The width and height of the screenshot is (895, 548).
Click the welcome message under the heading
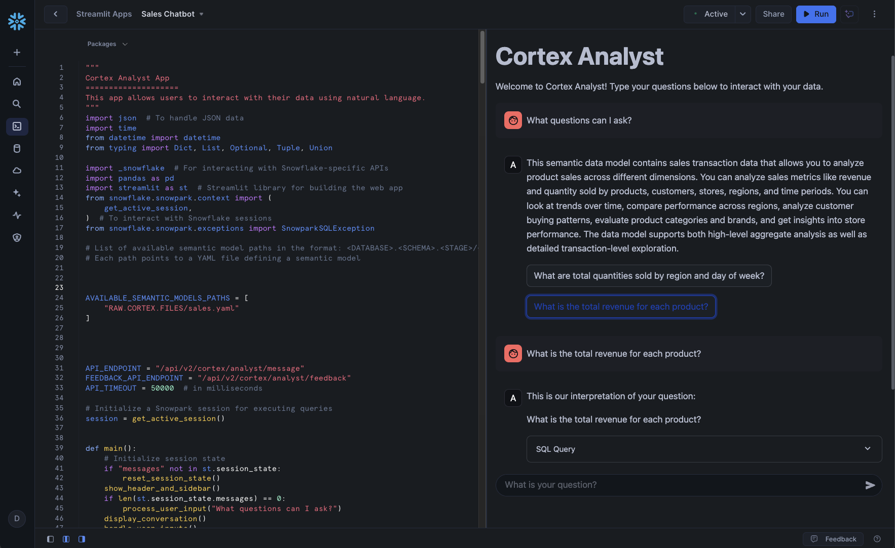[659, 87]
